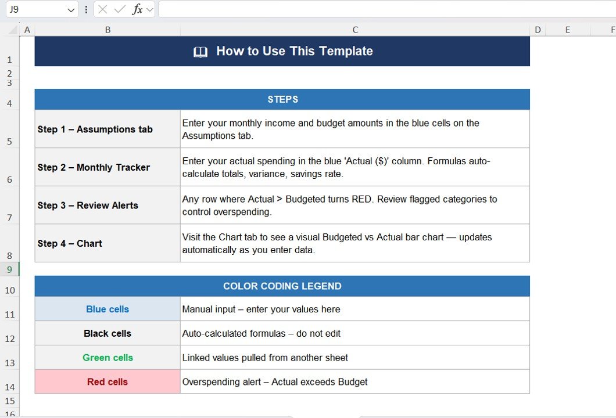Select row 9 header
The width and height of the screenshot is (616, 418).
9,269
